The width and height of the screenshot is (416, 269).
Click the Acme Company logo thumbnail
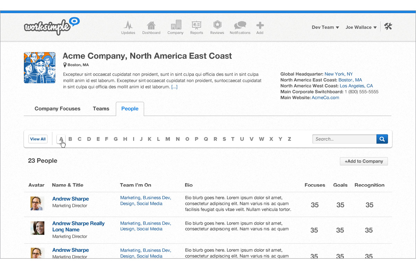click(40, 68)
